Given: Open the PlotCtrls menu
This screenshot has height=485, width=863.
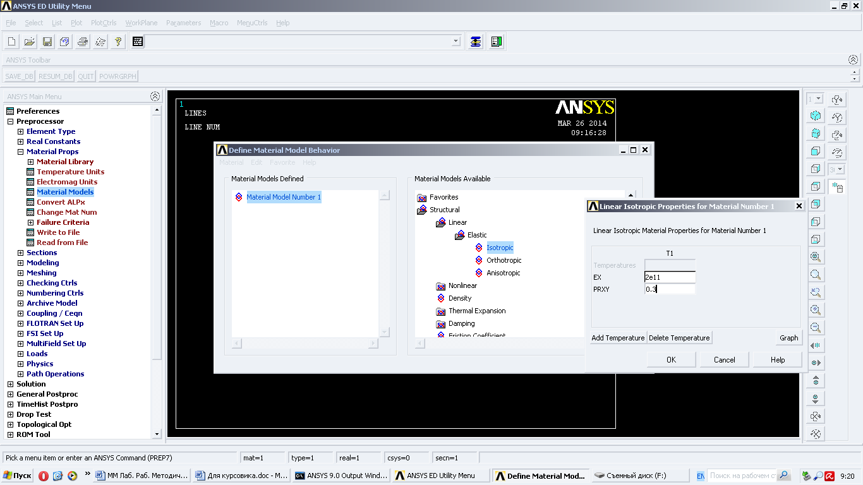Looking at the screenshot, I should (x=104, y=23).
